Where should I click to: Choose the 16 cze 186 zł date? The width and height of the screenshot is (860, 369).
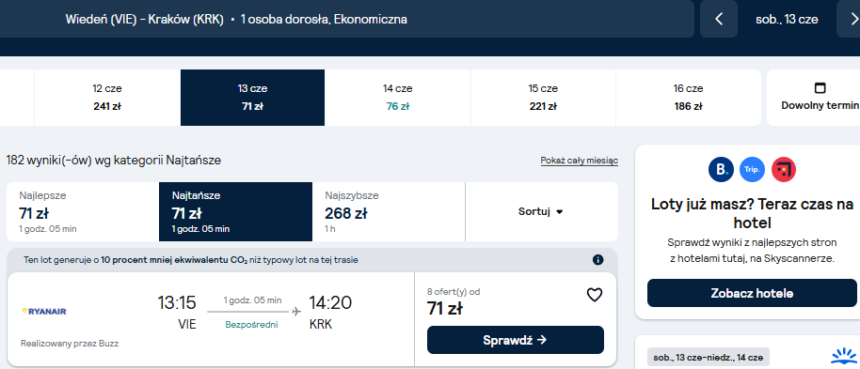click(689, 98)
